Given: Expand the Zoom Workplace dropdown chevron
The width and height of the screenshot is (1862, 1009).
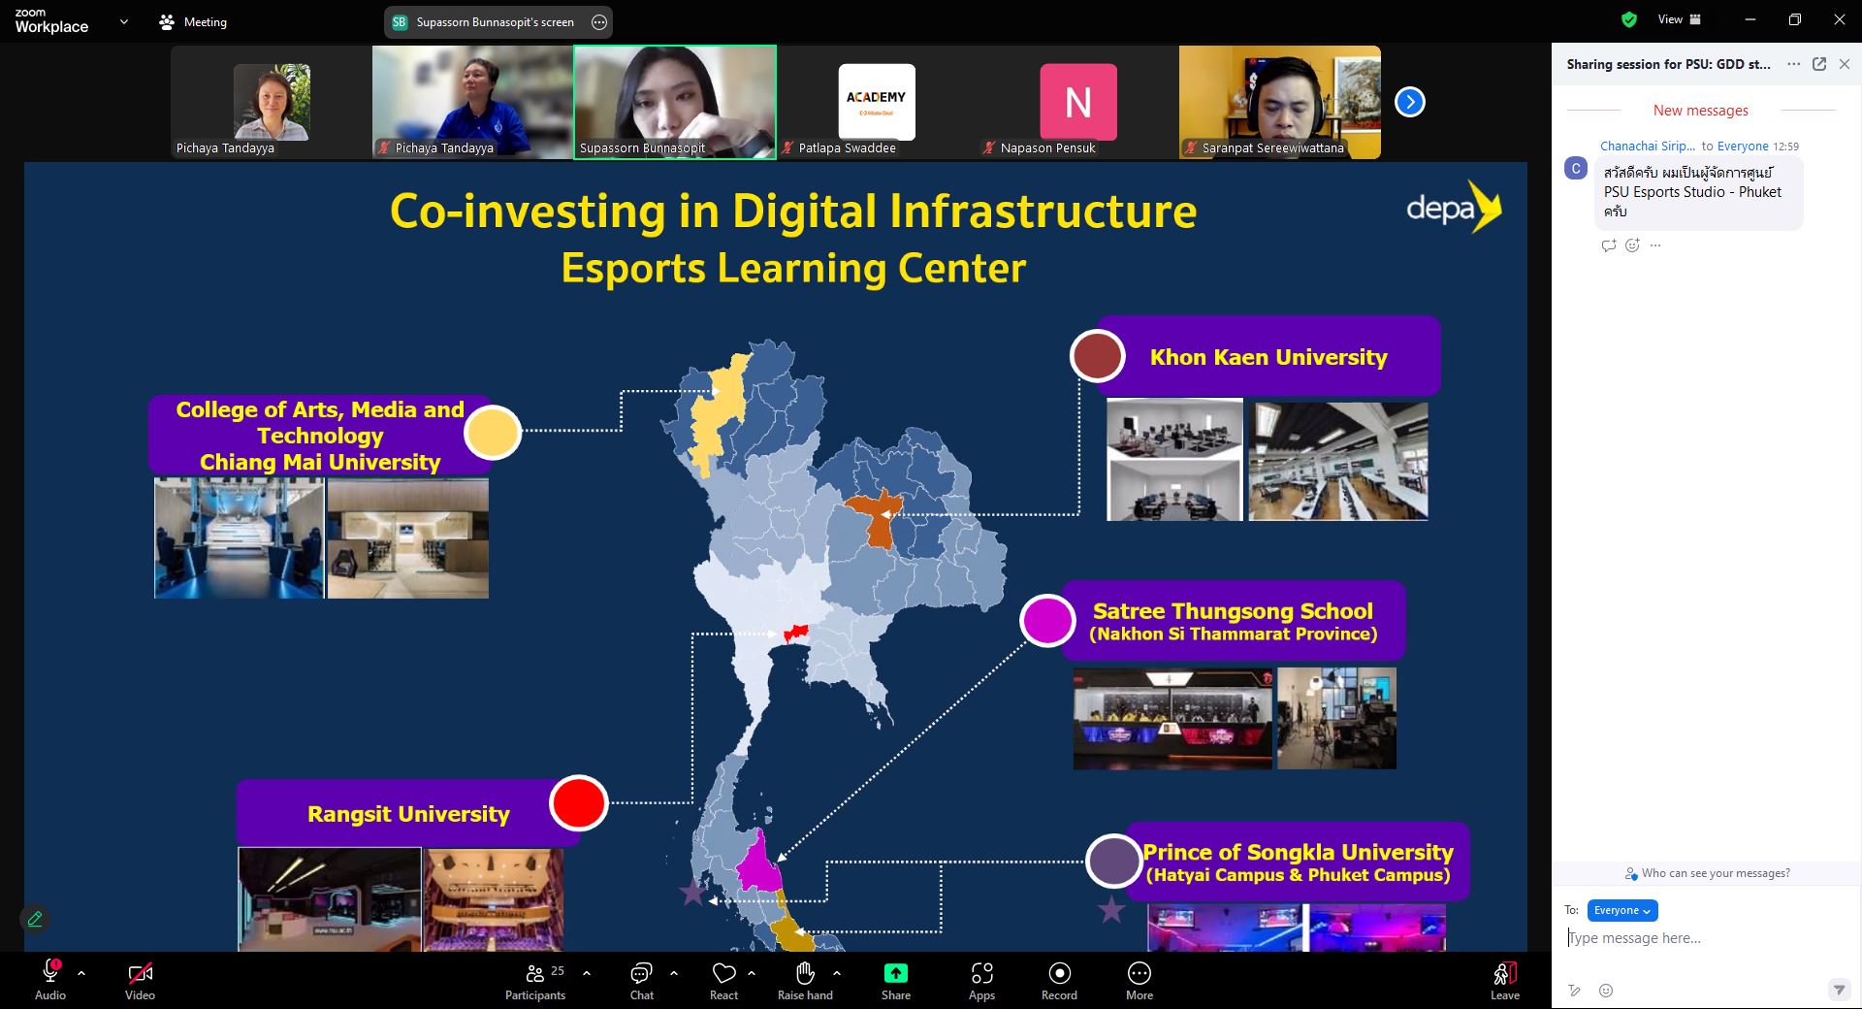Looking at the screenshot, I should pos(123,21).
